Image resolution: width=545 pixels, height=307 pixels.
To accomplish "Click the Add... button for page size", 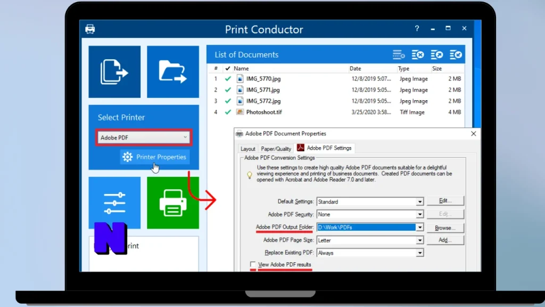I will pyautogui.click(x=445, y=240).
